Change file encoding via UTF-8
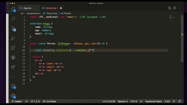Viewport: 187px width, 105px height. pos(134,101)
